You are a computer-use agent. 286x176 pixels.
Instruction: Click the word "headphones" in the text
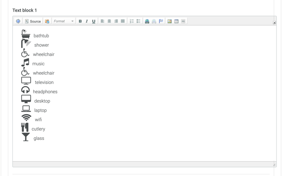45,92
